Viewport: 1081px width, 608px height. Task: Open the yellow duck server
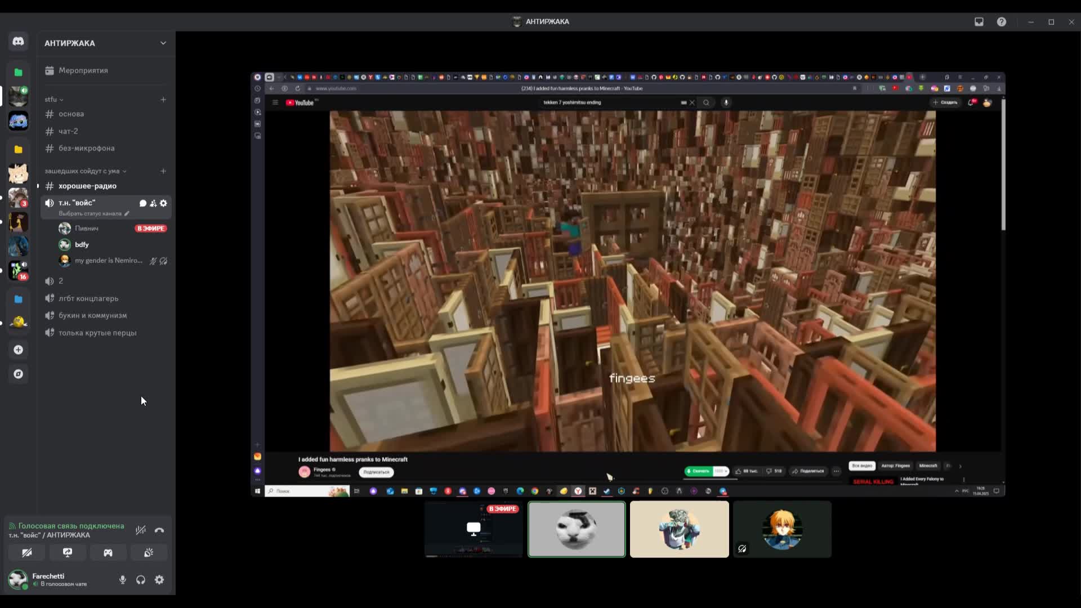point(18,323)
